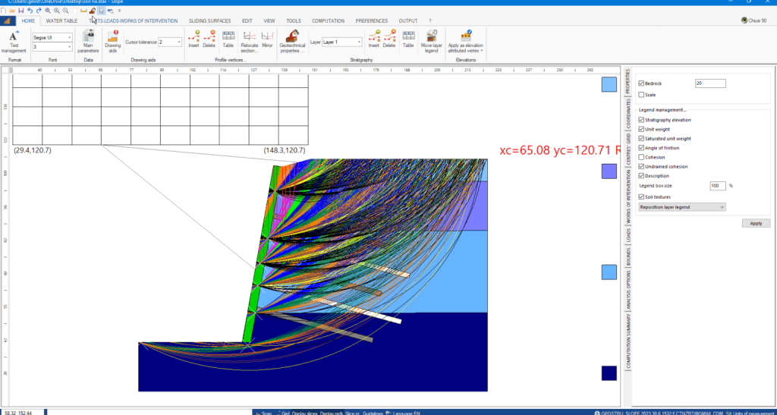Enable the Cohesion checkbox
The height and width of the screenshot is (415, 777).
[x=642, y=157]
